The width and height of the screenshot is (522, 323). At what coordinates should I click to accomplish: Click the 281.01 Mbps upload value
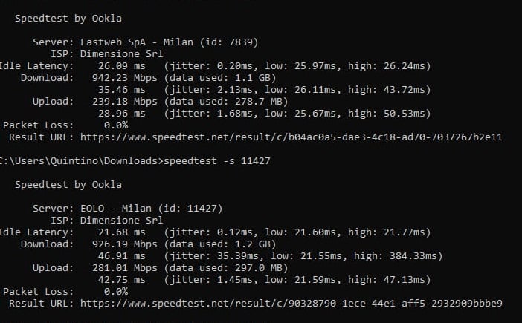(124, 267)
